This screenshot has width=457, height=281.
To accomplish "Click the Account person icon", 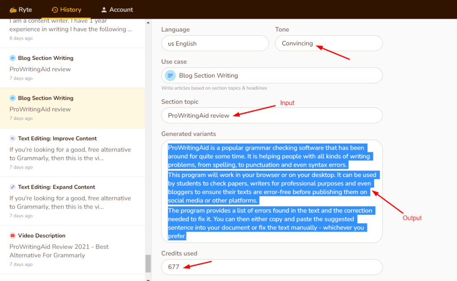I will point(103,9).
